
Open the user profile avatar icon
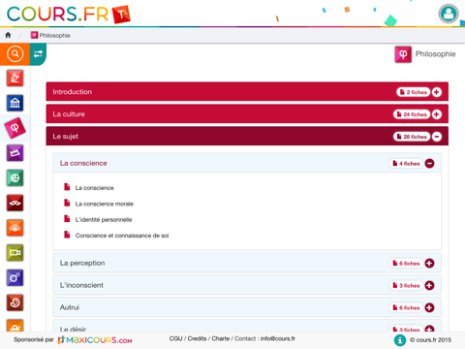[449, 14]
